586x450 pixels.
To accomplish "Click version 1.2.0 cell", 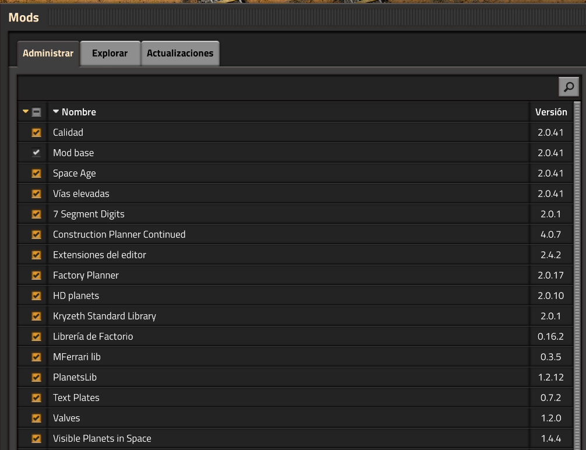I will tap(551, 418).
